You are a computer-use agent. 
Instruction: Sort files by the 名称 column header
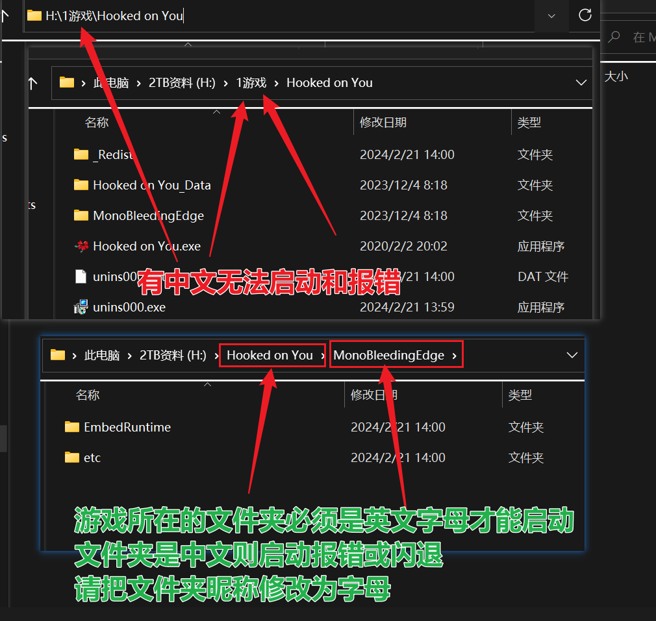(95, 122)
